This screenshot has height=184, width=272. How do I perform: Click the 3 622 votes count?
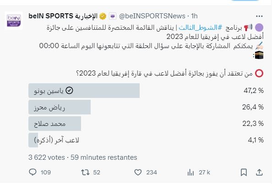[47, 157]
